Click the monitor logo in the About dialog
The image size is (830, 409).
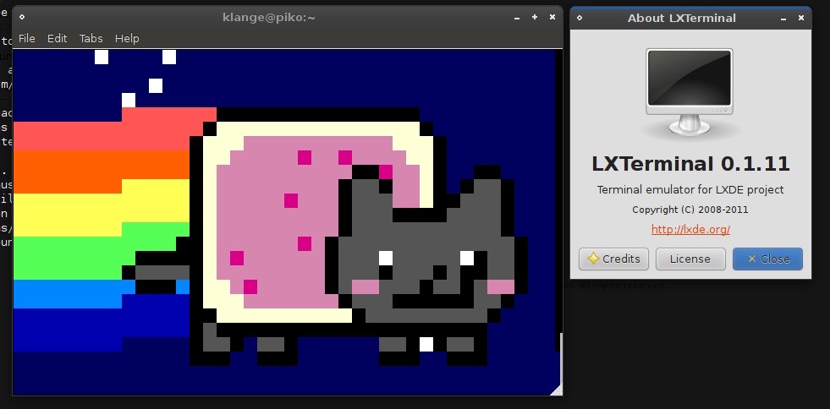690,92
